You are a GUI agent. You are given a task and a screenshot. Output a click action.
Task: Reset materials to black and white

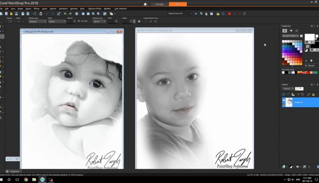[x=306, y=50]
